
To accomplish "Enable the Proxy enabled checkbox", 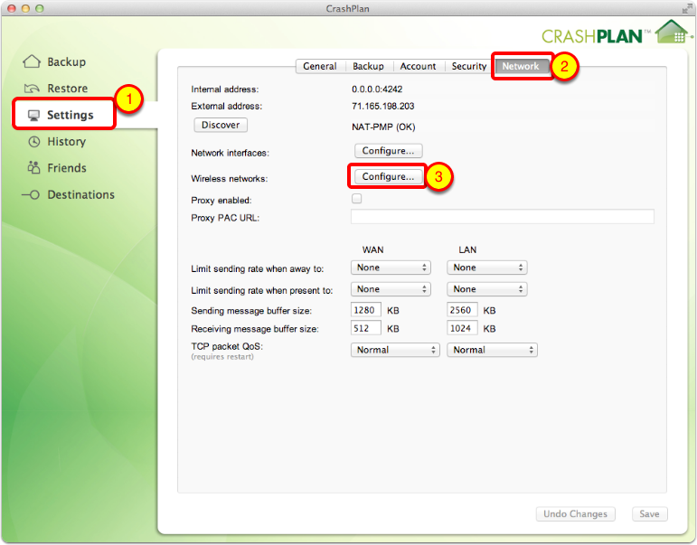I will [x=356, y=199].
